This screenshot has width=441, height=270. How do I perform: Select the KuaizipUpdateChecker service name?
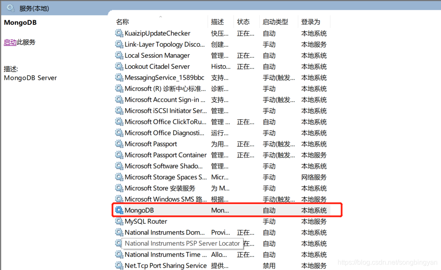(x=157, y=33)
